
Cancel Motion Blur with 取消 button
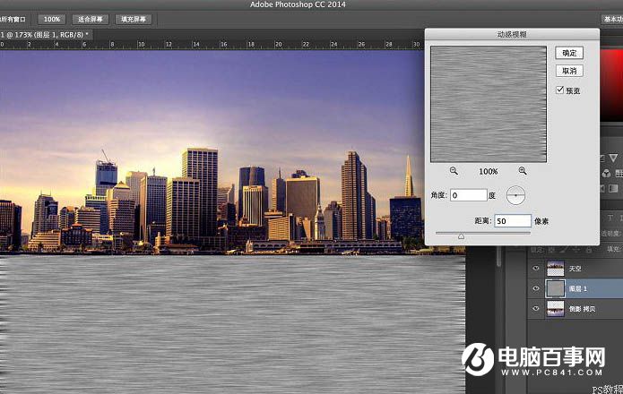569,71
